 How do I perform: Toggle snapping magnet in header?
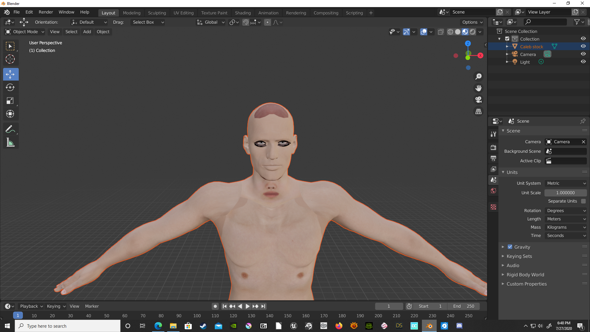coord(246,22)
